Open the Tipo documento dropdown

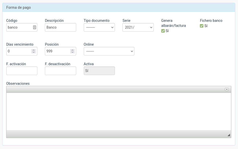[99, 27]
